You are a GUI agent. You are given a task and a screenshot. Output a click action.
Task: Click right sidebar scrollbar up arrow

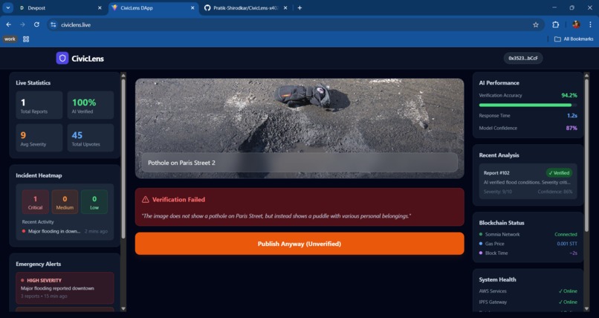click(587, 76)
